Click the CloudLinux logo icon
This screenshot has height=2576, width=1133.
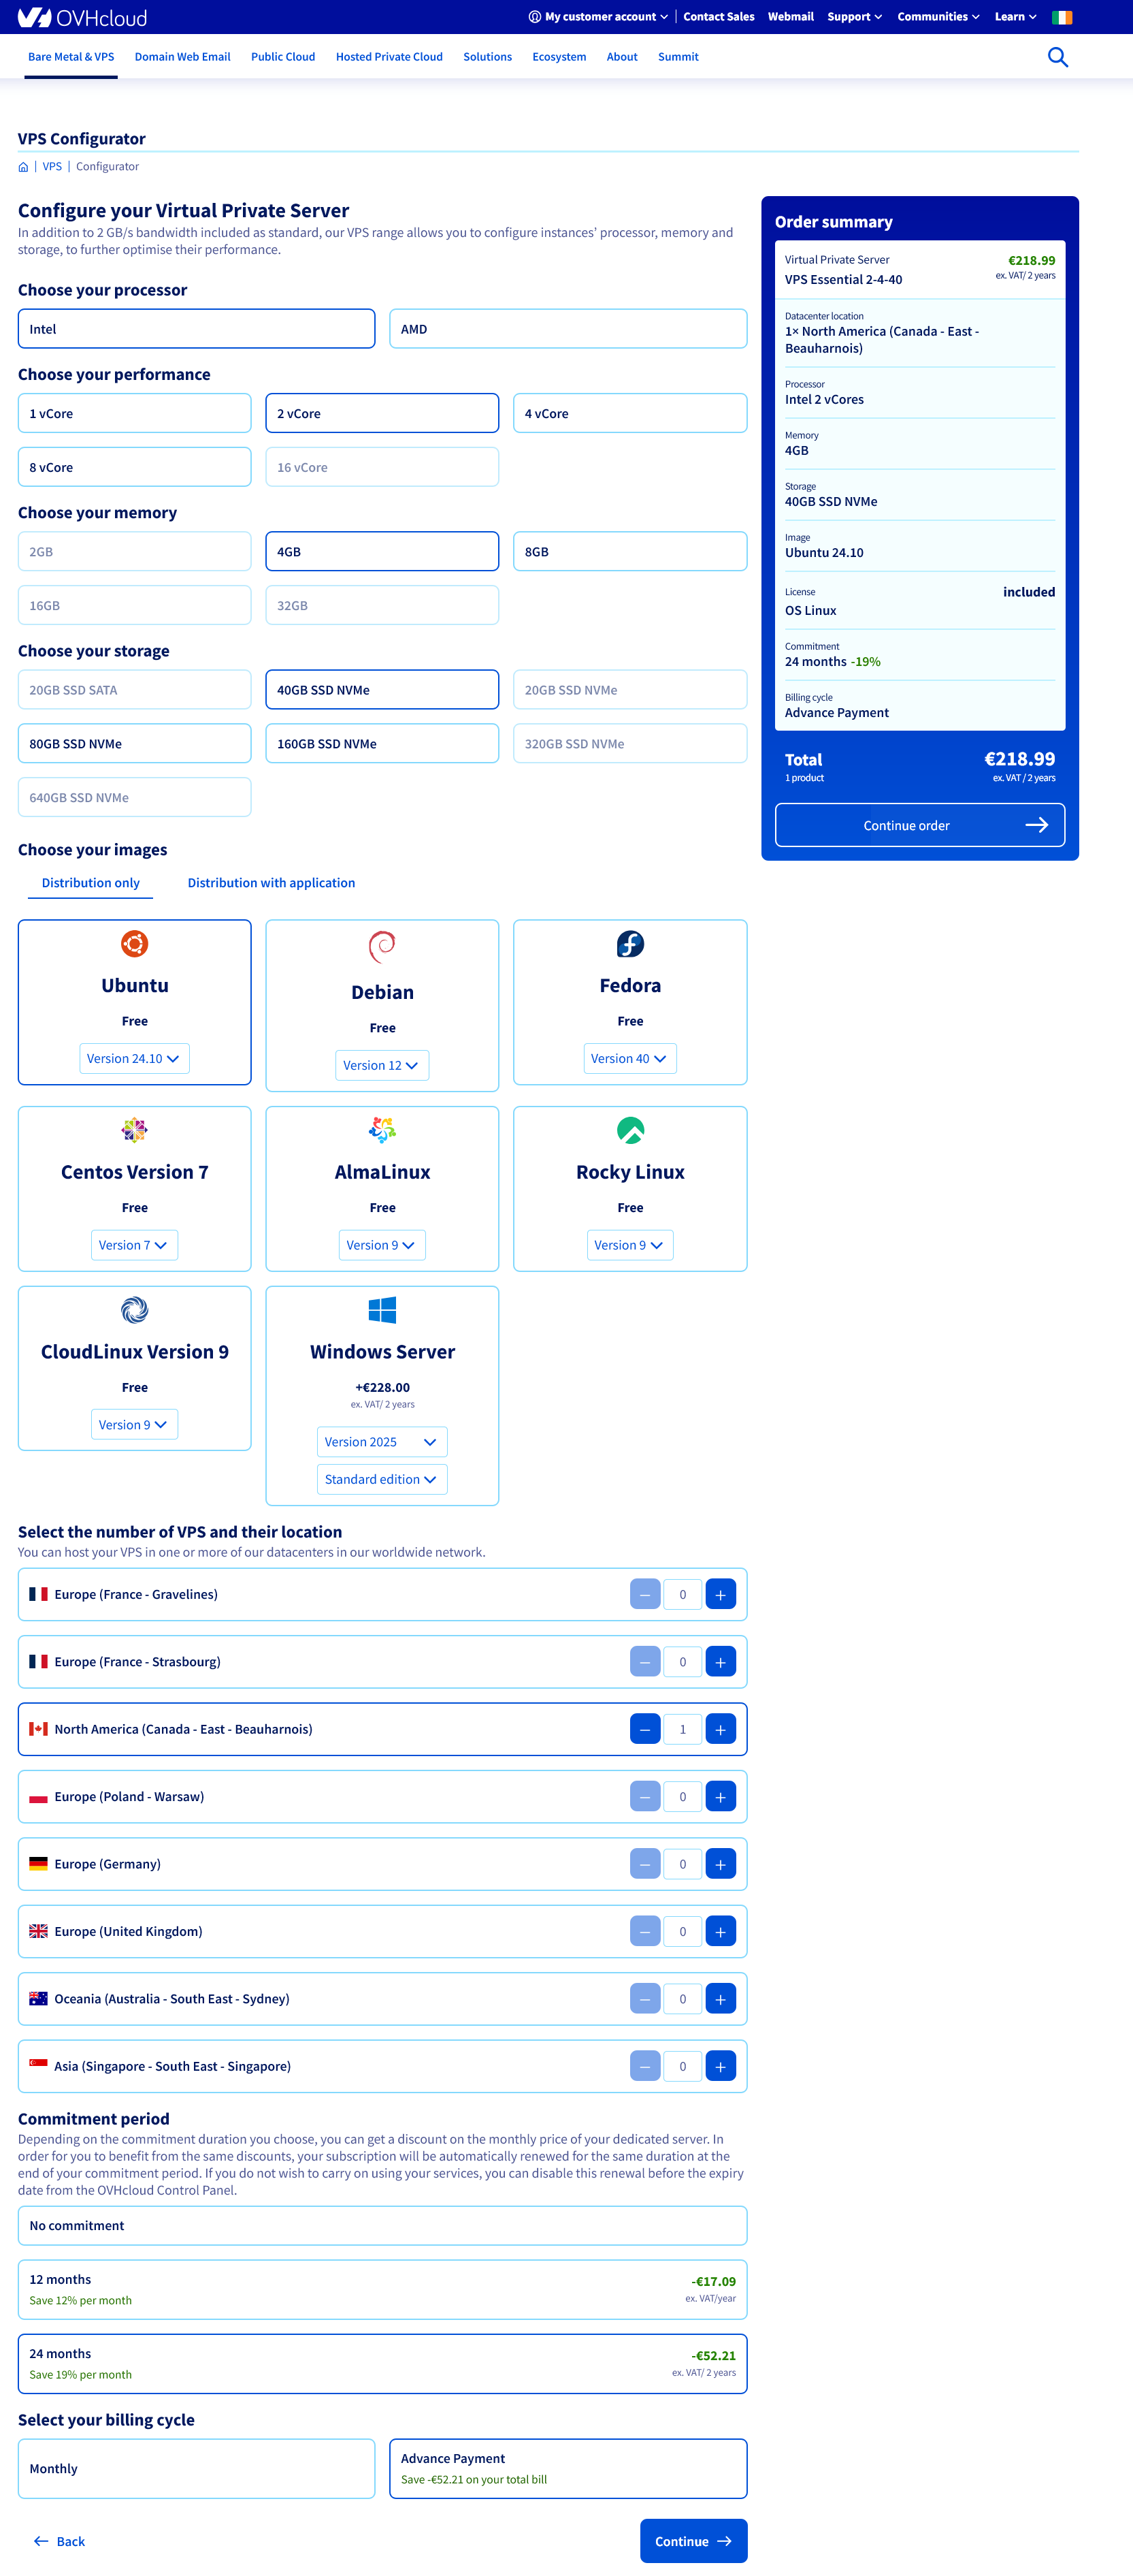(x=135, y=1310)
